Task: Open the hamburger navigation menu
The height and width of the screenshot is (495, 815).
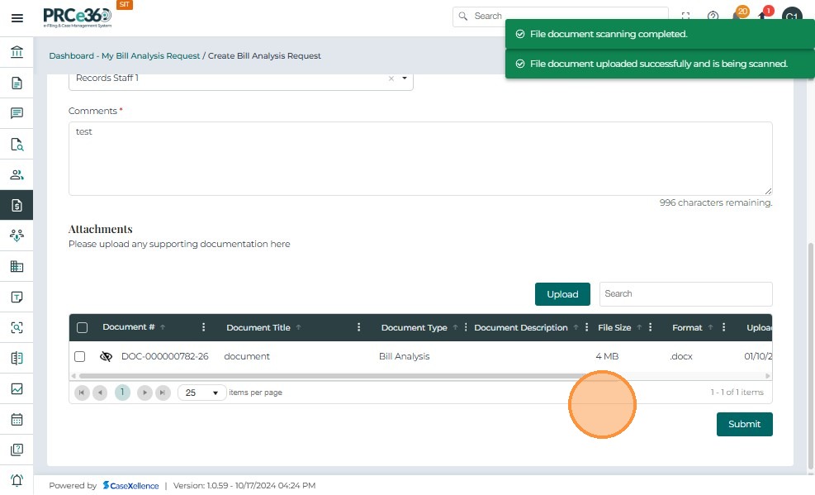Action: tap(17, 17)
